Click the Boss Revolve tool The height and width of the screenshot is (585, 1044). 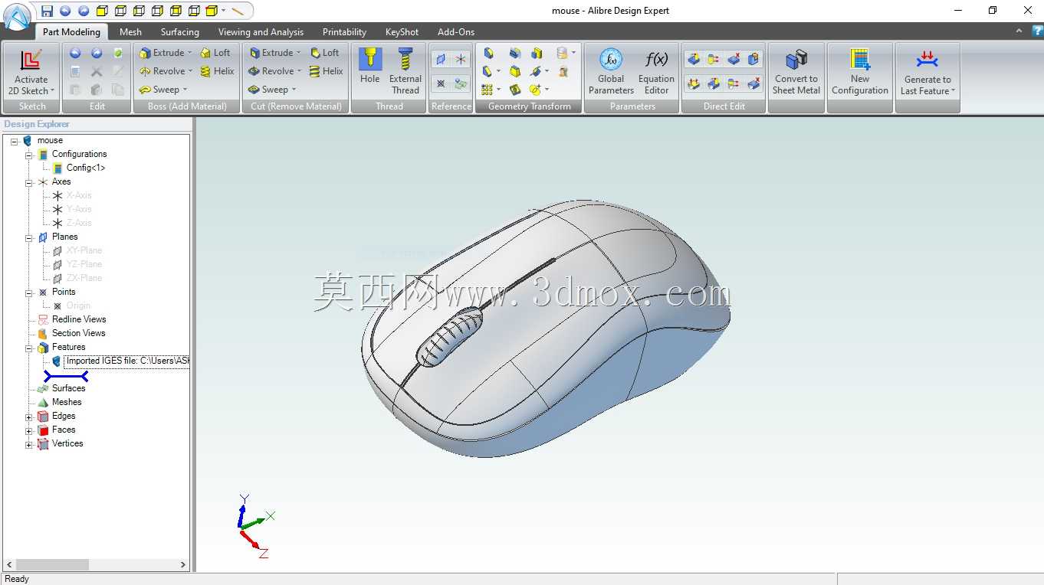pos(163,71)
